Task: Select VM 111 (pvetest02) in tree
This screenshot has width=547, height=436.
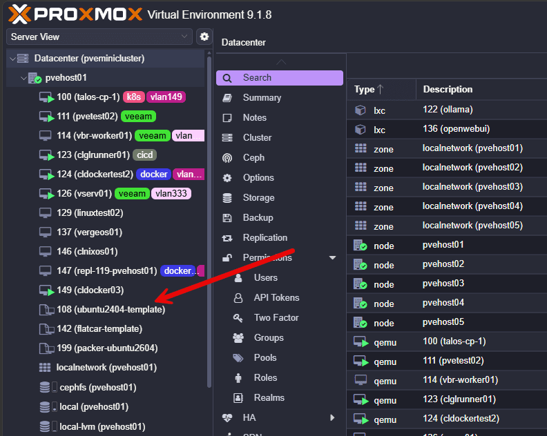Action: (x=87, y=117)
